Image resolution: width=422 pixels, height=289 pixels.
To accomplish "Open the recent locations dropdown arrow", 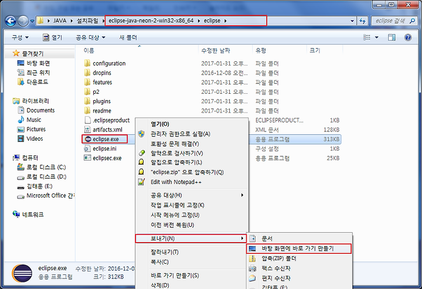I will click(32, 21).
